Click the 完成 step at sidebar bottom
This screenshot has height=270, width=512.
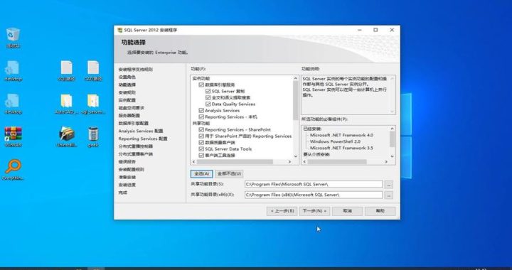[123, 193]
